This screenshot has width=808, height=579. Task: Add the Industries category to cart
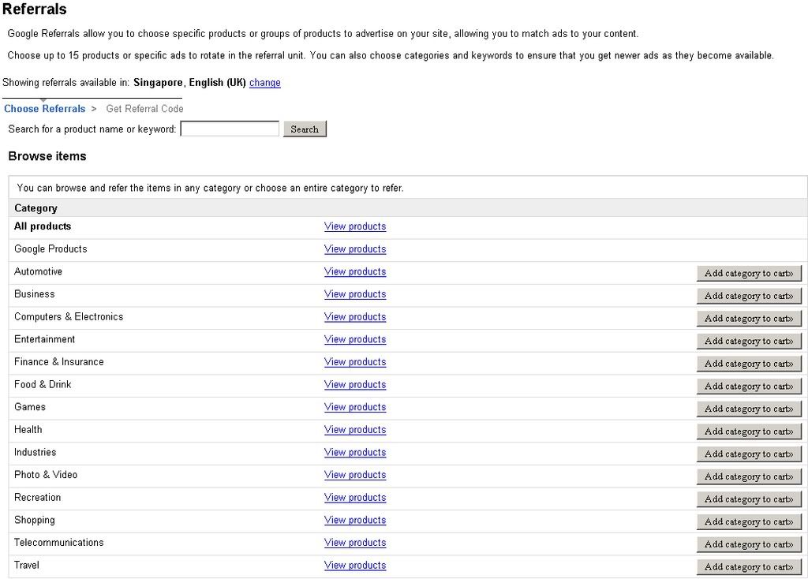pyautogui.click(x=750, y=454)
